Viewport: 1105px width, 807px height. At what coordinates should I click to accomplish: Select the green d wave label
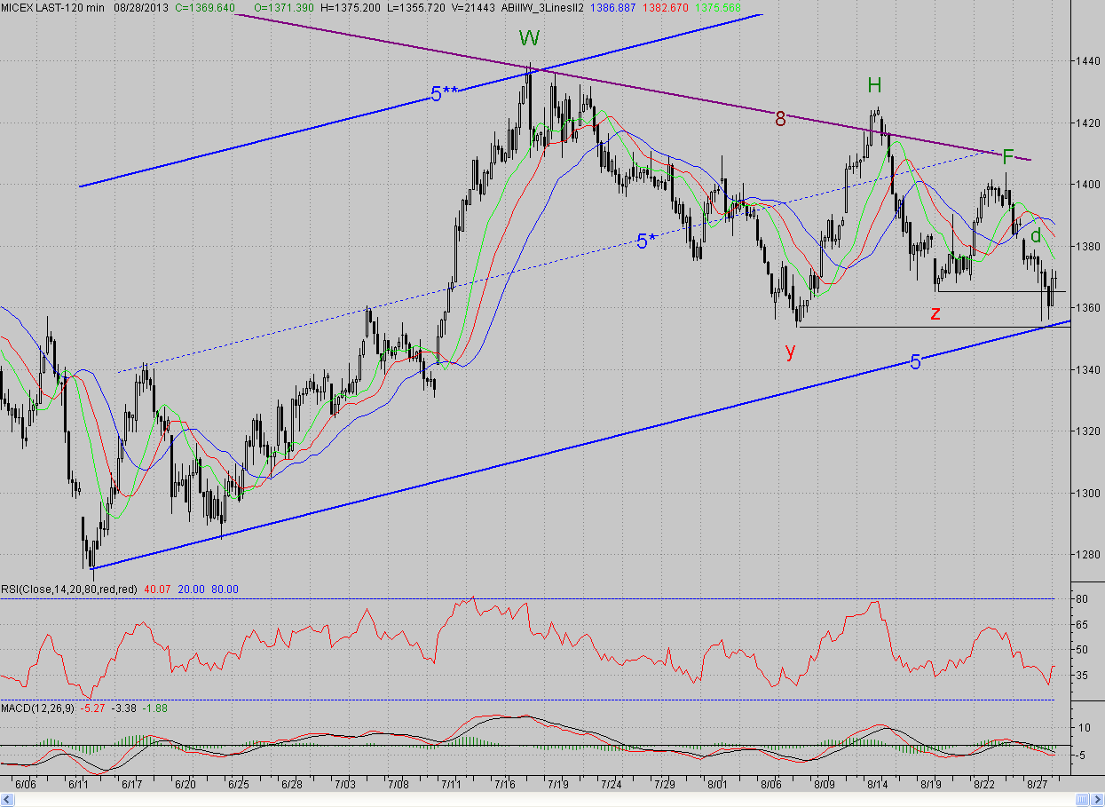pyautogui.click(x=1035, y=235)
